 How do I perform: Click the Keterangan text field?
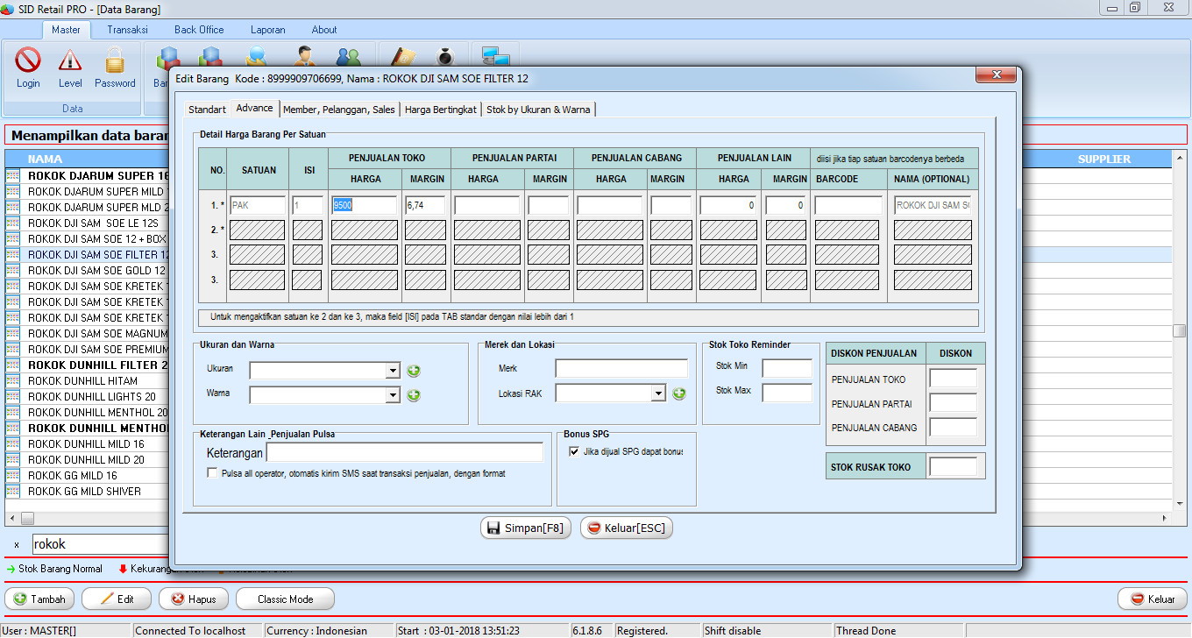pyautogui.click(x=404, y=452)
